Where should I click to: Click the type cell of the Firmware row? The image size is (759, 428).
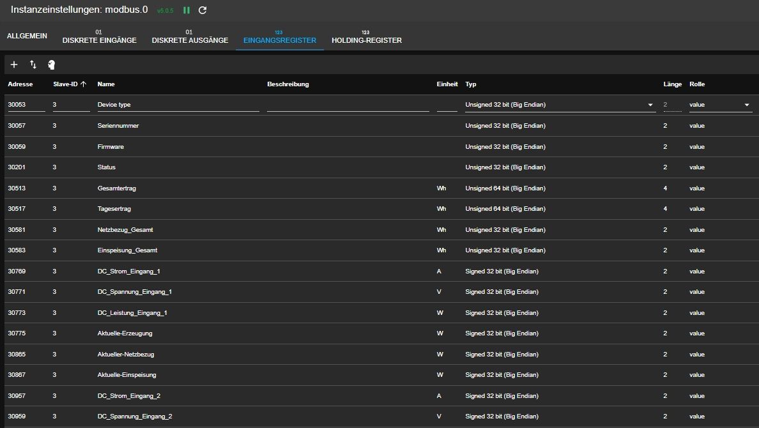coord(505,147)
